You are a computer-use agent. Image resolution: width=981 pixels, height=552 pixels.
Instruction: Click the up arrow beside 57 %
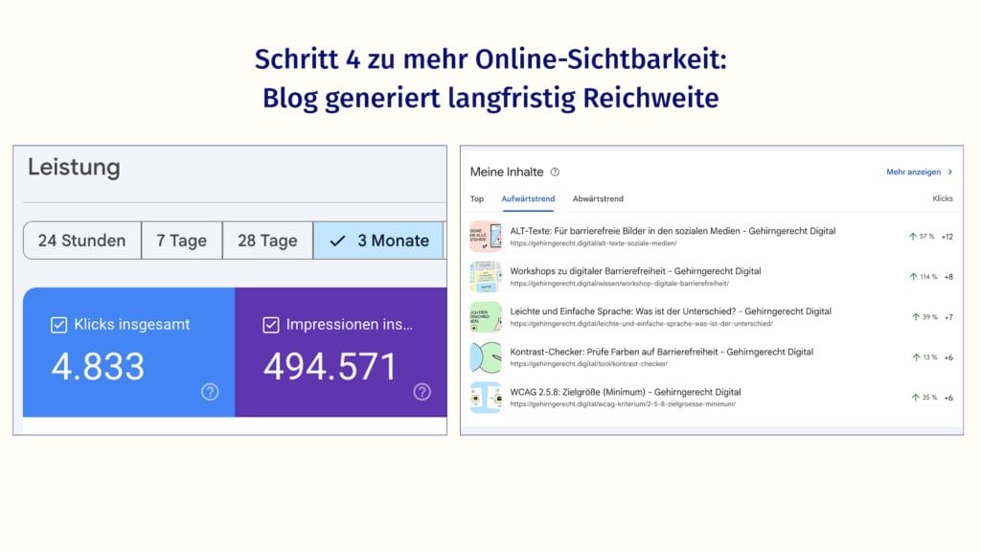pos(913,237)
